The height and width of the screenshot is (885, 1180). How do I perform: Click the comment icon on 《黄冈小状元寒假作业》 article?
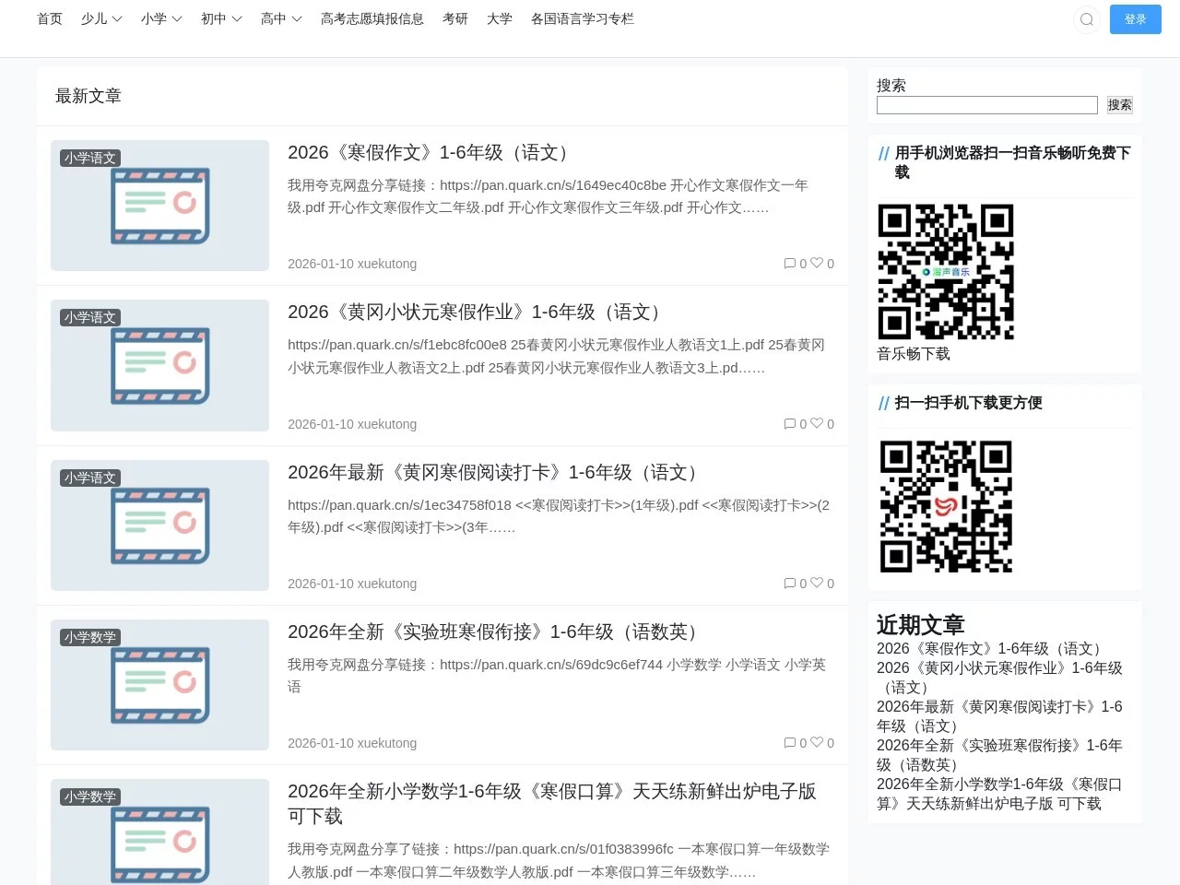coord(791,424)
